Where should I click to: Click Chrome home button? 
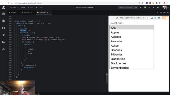(x=12, y=3)
